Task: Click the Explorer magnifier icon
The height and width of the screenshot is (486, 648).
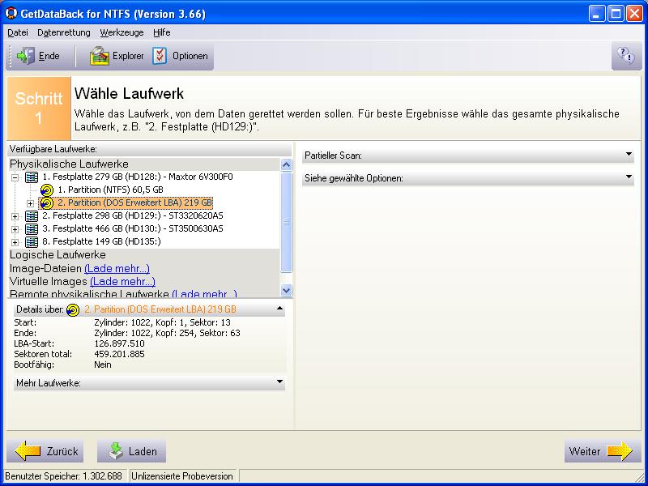Action: [x=99, y=56]
